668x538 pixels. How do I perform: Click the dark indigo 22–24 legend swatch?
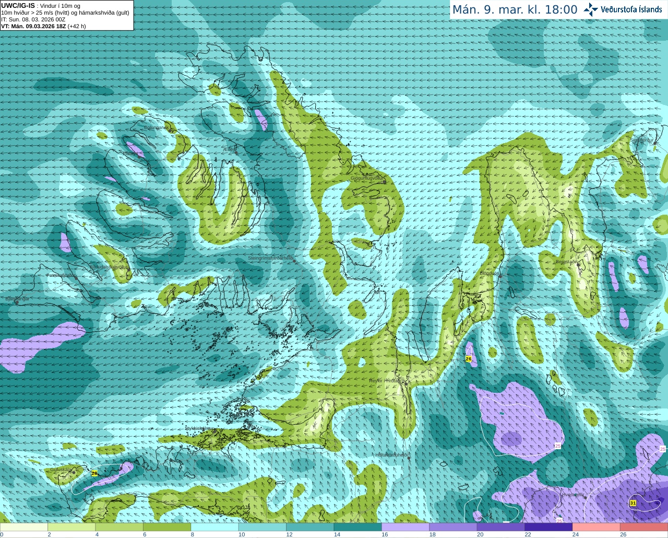point(549,527)
